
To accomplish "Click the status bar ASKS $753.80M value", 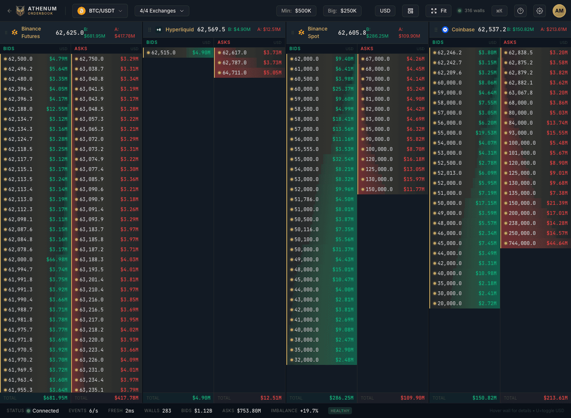I will [x=242, y=411].
